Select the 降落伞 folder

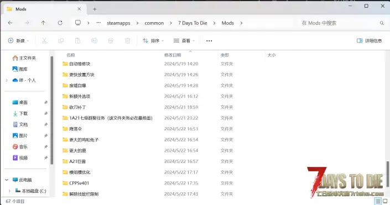click(72, 129)
